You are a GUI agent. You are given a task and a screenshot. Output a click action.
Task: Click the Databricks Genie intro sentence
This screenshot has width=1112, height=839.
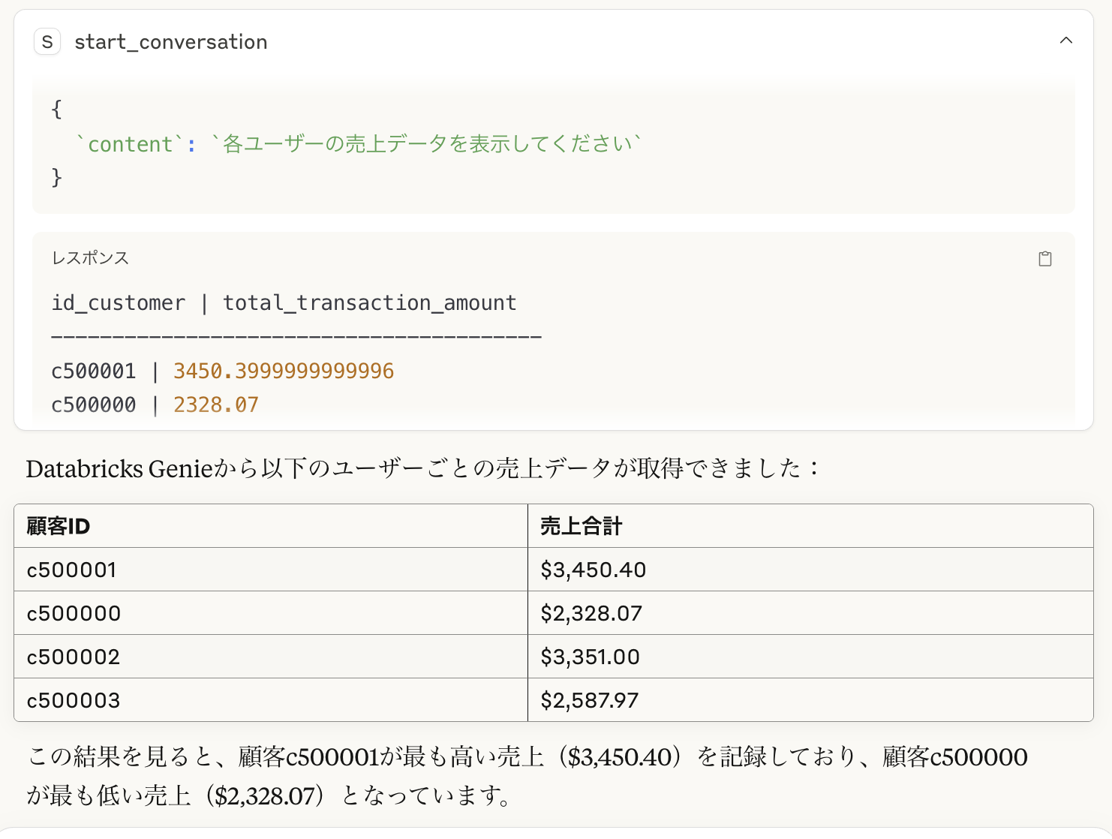(423, 468)
